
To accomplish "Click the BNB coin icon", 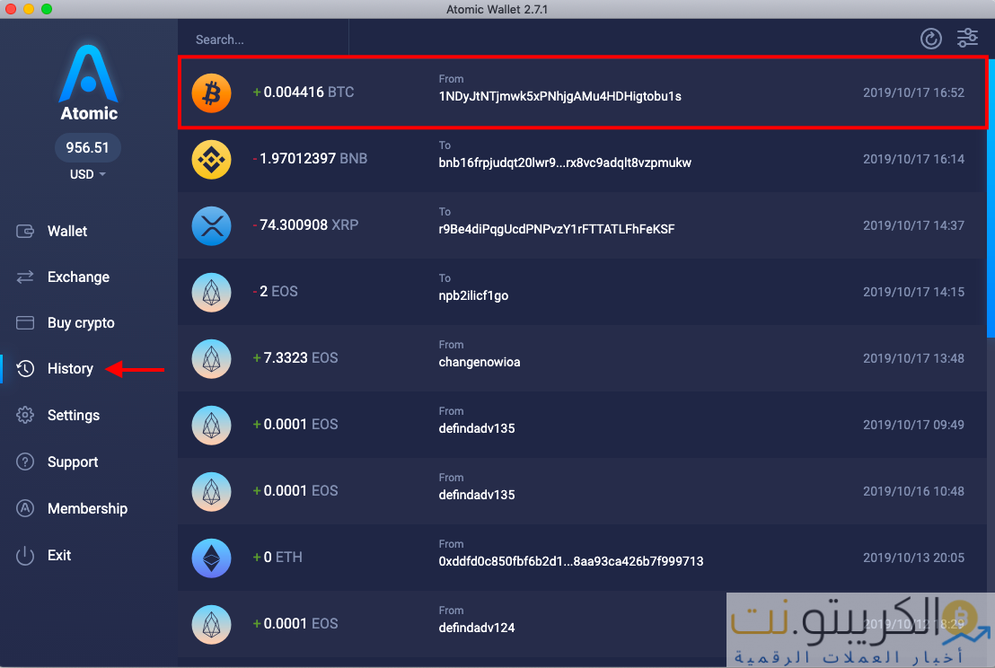I will 212,159.
